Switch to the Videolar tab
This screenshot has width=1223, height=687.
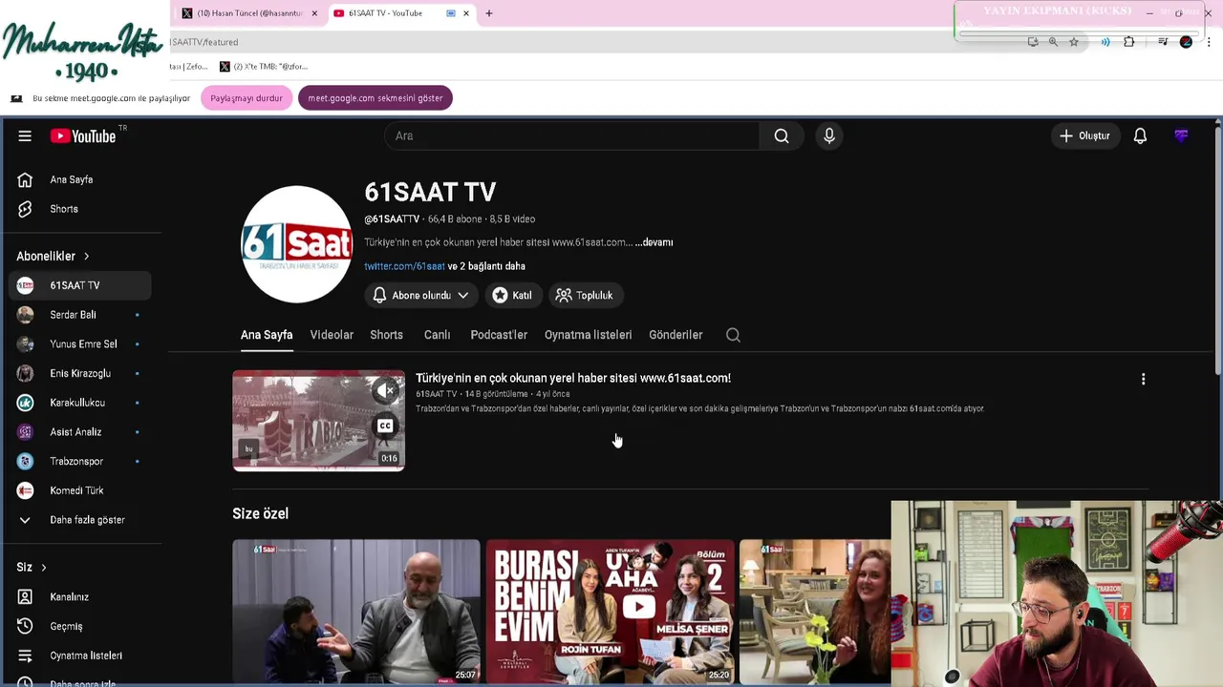332,335
